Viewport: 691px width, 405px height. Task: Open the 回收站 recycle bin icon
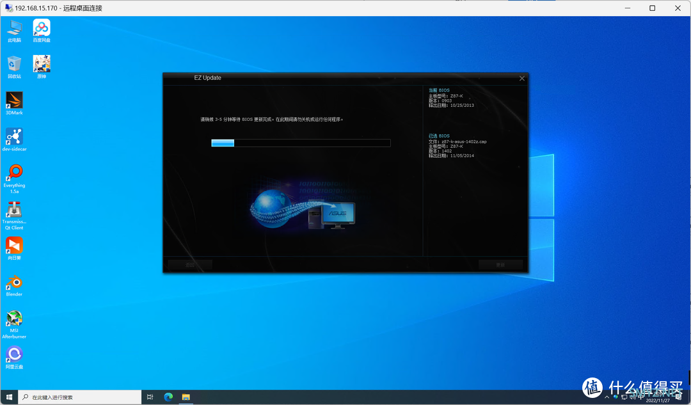coord(14,67)
